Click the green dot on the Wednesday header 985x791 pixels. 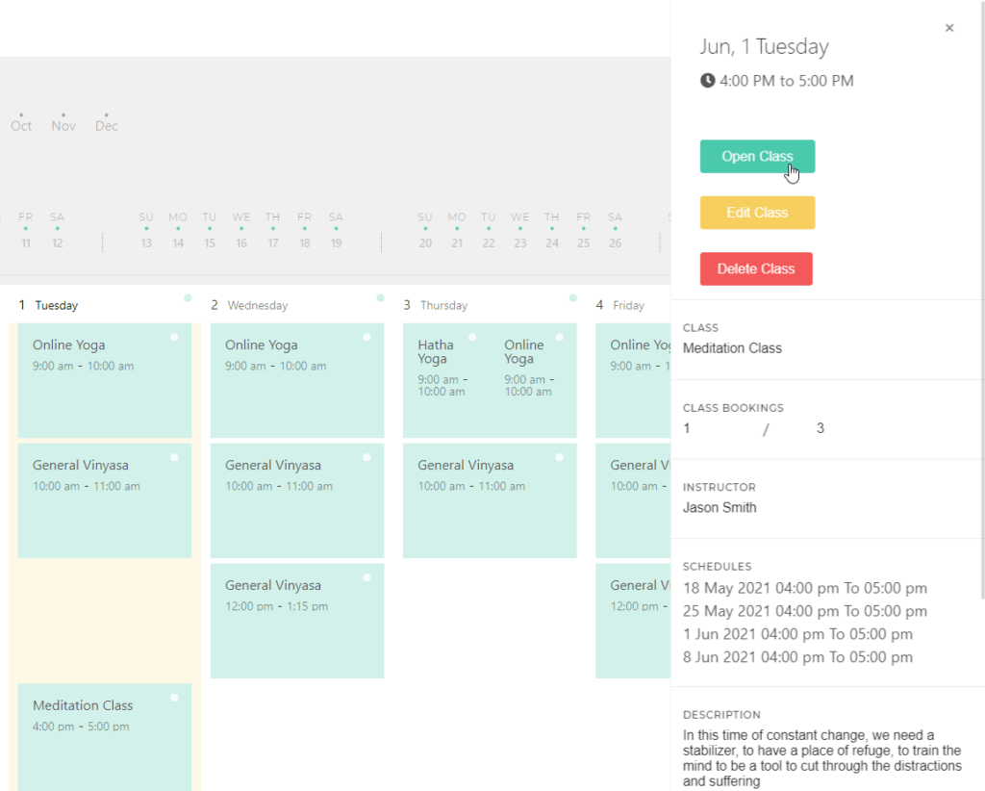point(380,298)
